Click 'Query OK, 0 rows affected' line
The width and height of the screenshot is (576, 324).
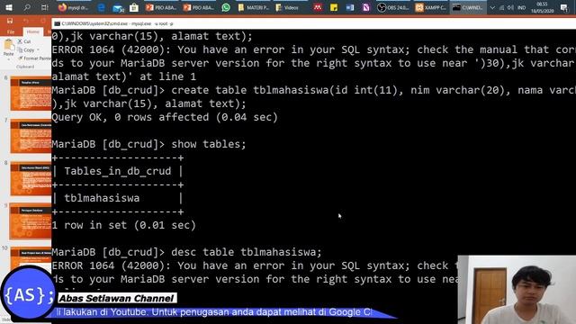pyautogui.click(x=165, y=117)
